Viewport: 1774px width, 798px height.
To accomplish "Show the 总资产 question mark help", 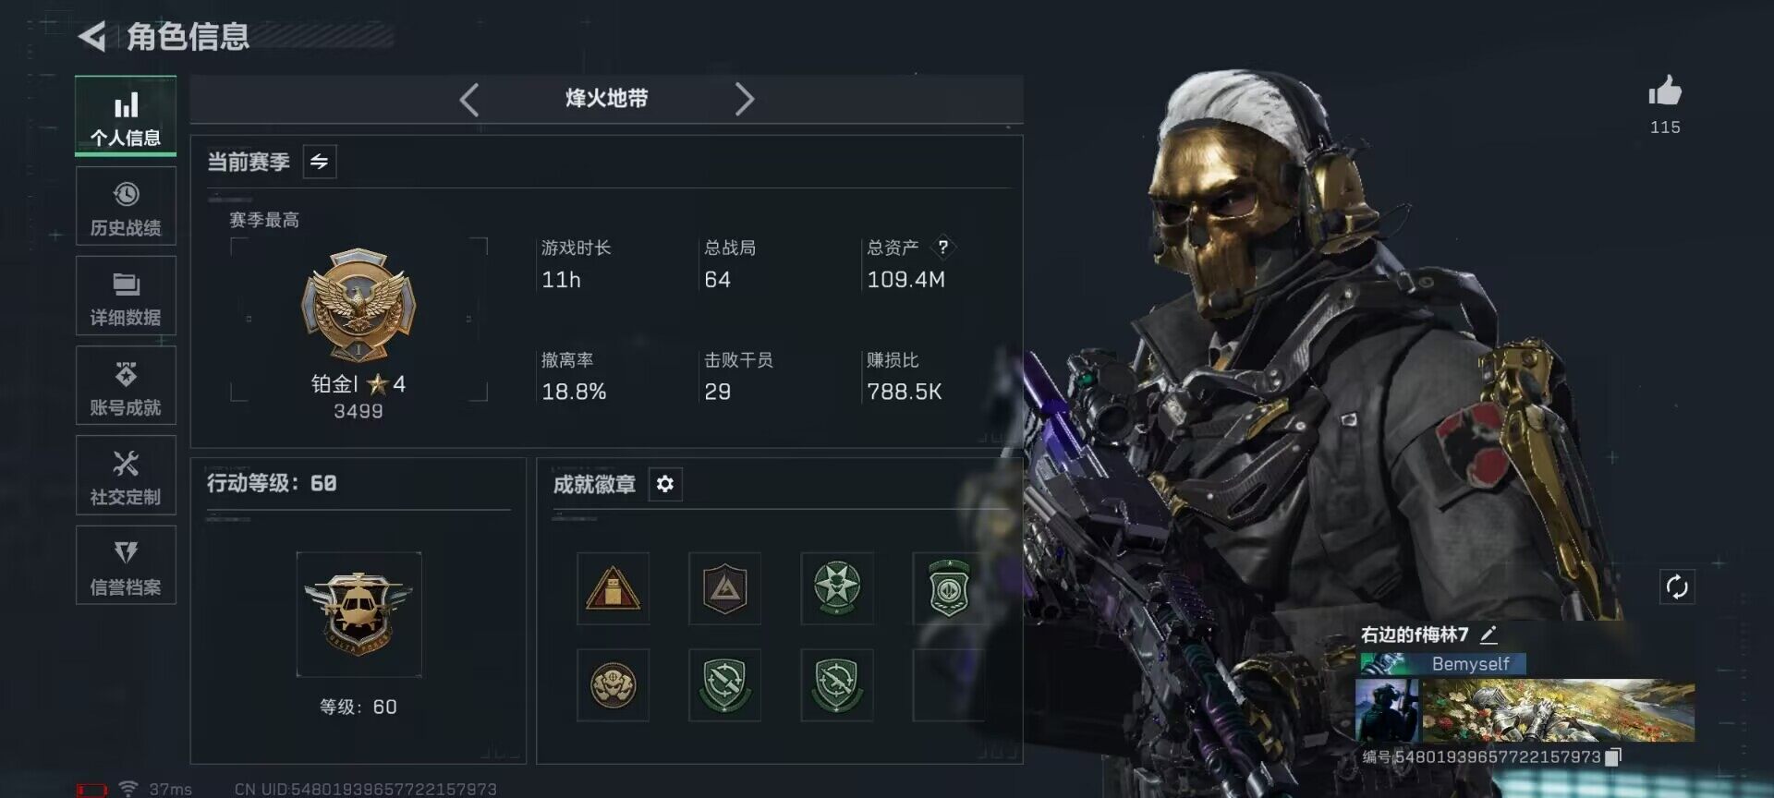I will click(x=942, y=247).
